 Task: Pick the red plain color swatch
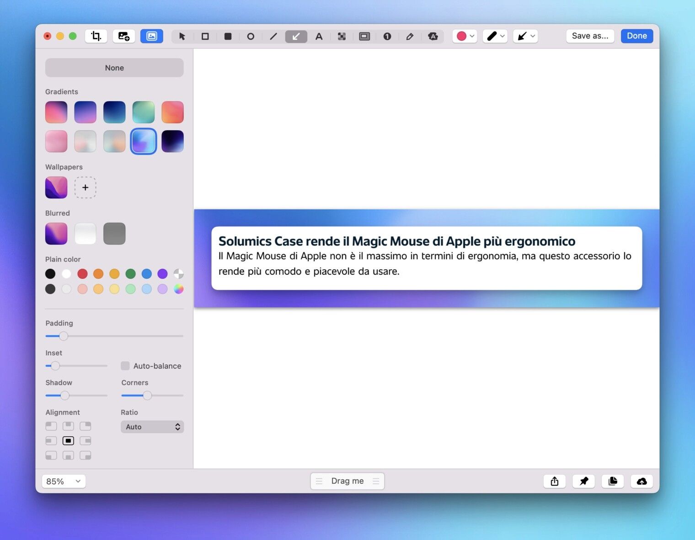(82, 274)
